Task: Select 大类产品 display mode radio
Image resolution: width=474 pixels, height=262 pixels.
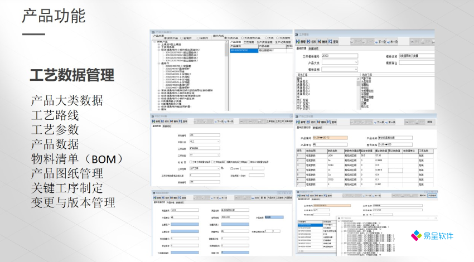Action: coord(226,38)
